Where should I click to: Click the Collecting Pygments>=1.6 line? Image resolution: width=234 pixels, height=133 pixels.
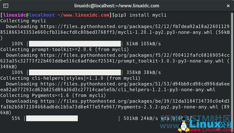[x=53, y=96]
